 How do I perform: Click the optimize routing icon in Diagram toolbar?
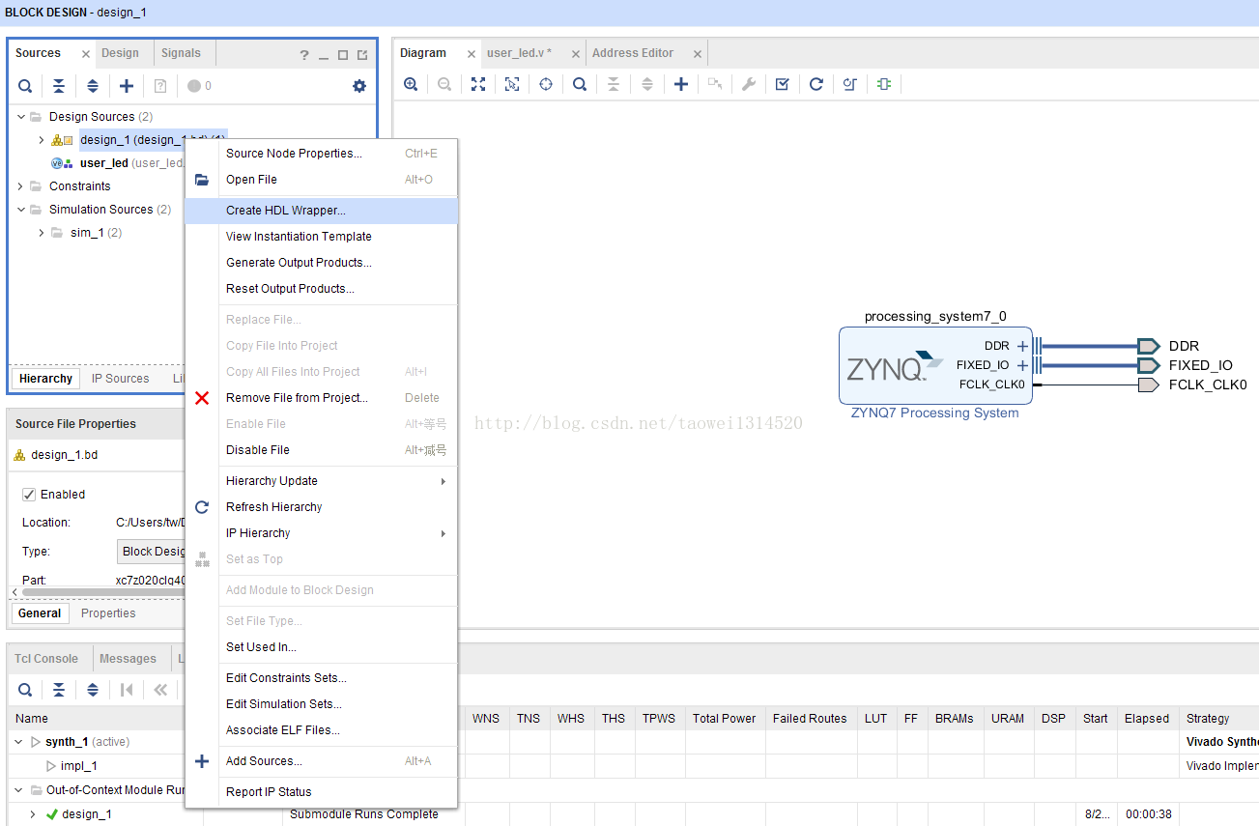click(850, 84)
